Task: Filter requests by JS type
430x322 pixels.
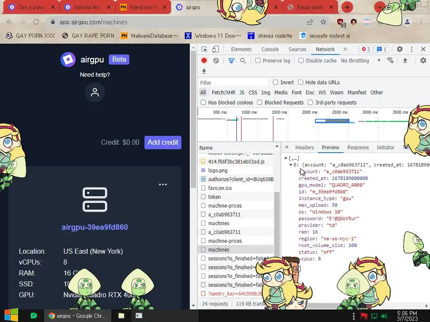Action: point(242,93)
